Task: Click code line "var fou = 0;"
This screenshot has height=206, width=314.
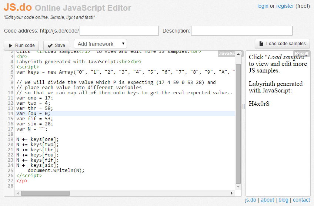Action: pos(33,114)
